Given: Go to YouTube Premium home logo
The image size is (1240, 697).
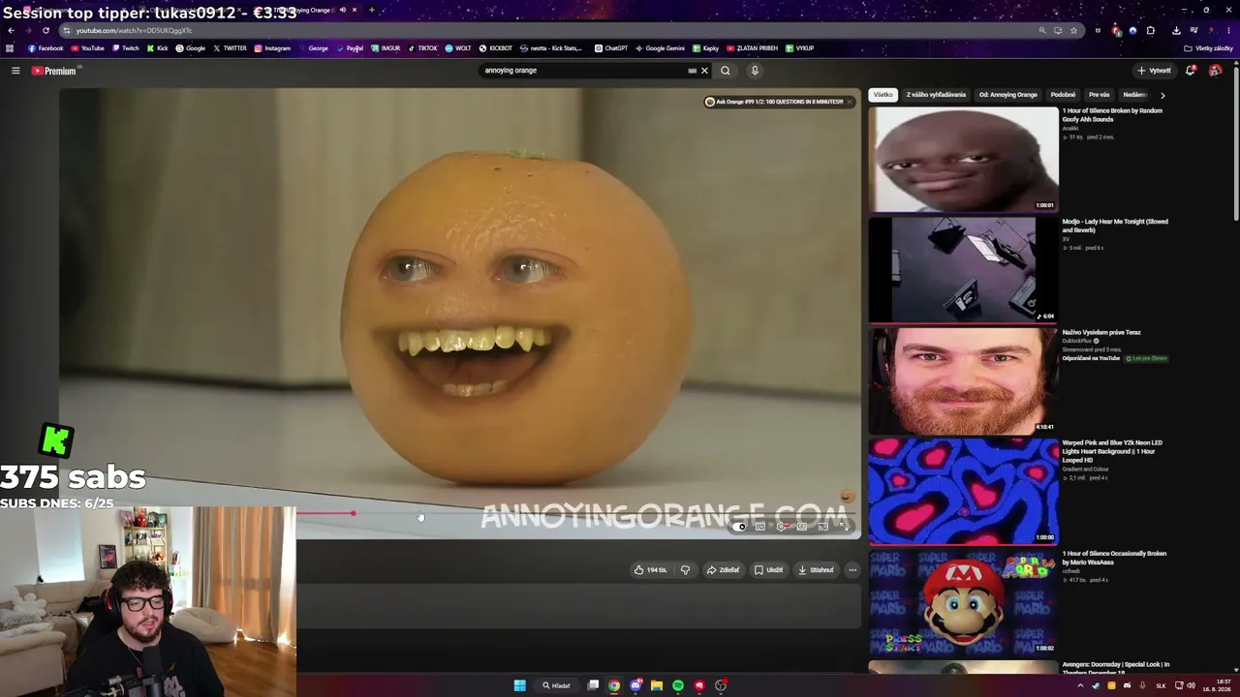Looking at the screenshot, I should coord(53,71).
